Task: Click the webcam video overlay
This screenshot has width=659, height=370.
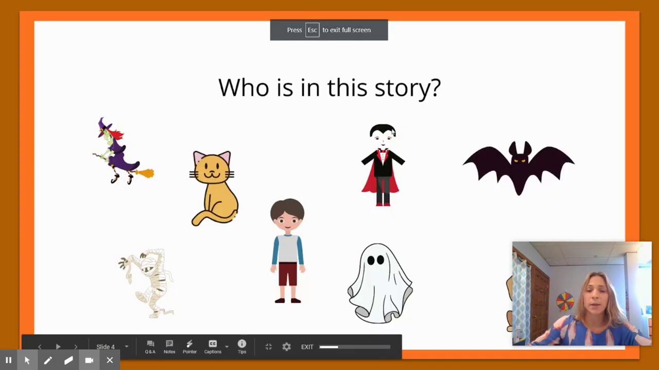Action: (582, 293)
